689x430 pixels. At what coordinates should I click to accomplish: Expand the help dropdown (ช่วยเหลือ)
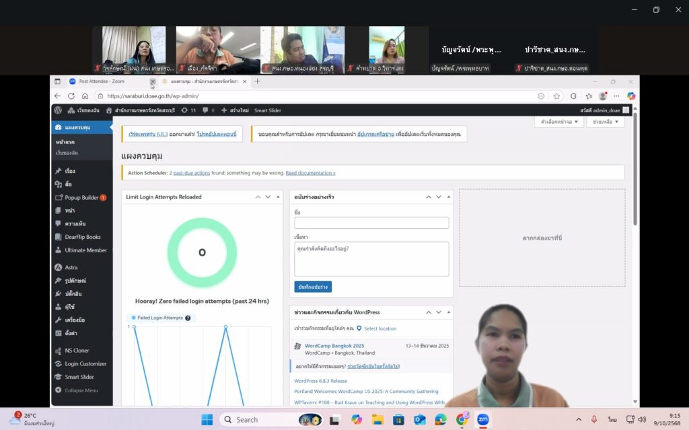coord(605,122)
